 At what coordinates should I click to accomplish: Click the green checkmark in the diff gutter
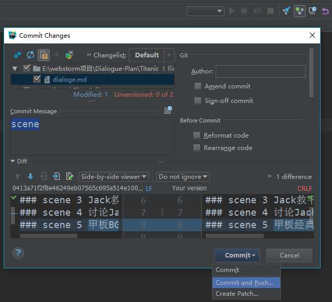pyautogui.click(x=14, y=198)
